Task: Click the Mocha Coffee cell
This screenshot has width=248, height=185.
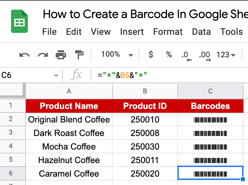Action: click(x=69, y=146)
